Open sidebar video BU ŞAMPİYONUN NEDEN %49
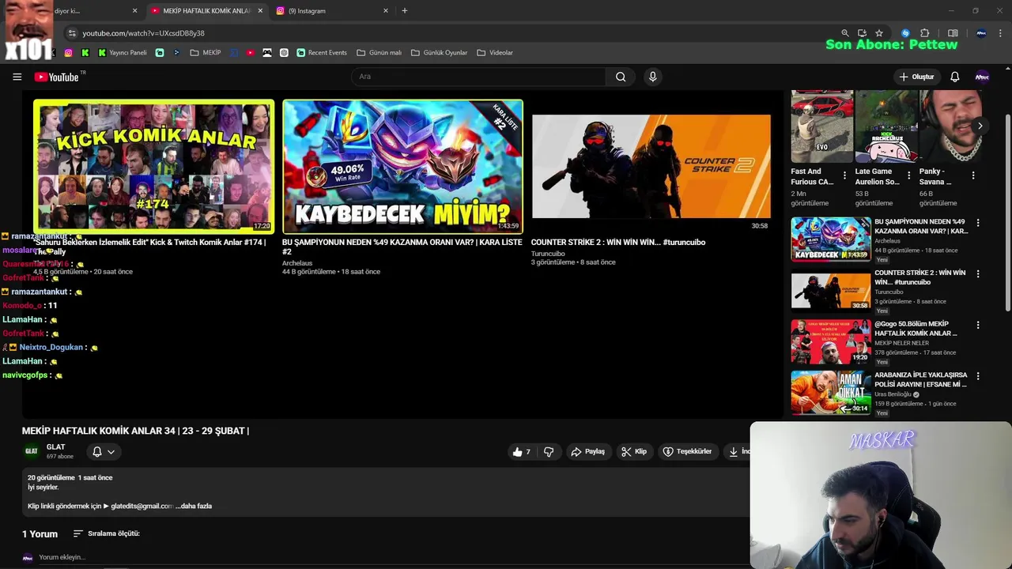The height and width of the screenshot is (569, 1012). 920,227
